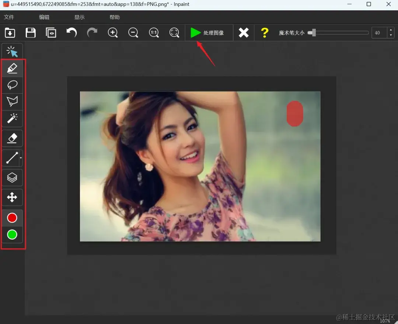Select the Move image tool
398x324 pixels.
pos(12,197)
